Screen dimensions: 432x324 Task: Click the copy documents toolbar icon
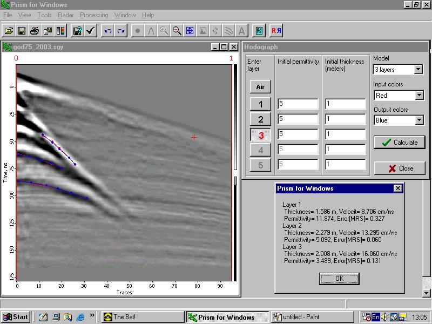pos(48,30)
